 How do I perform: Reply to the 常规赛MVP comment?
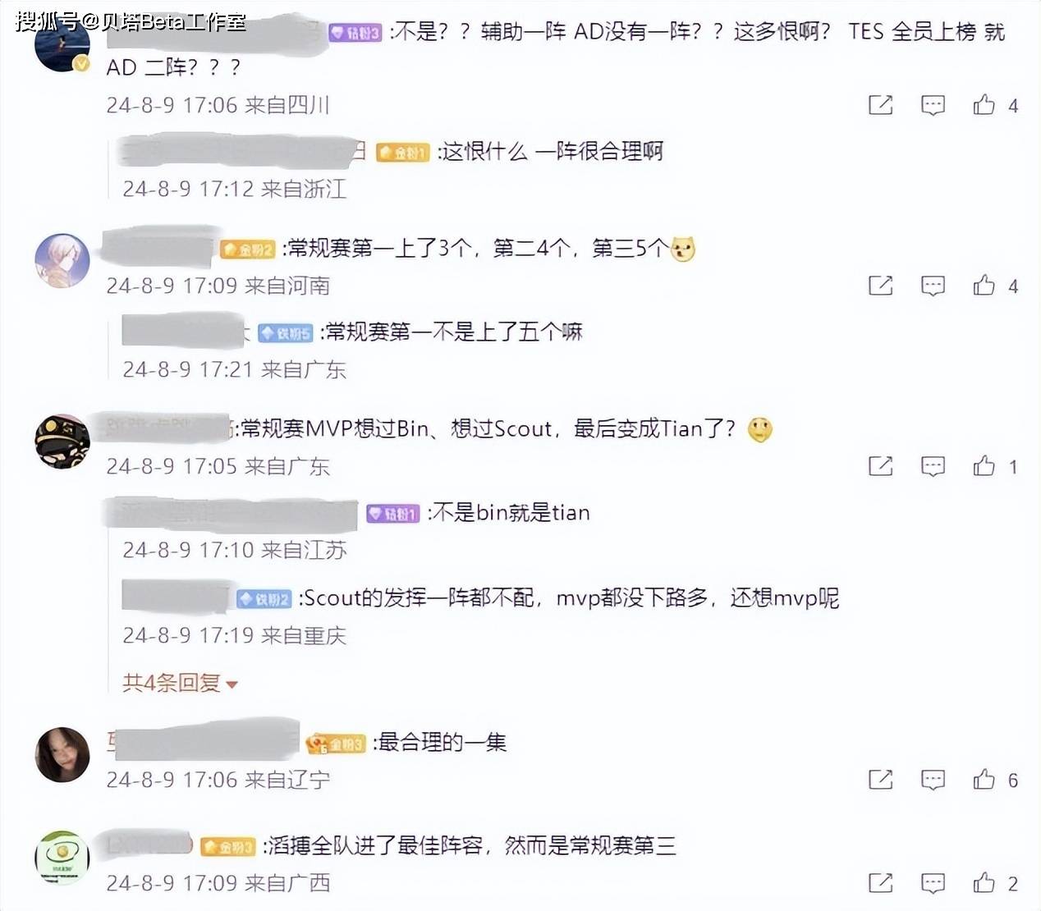tap(933, 466)
